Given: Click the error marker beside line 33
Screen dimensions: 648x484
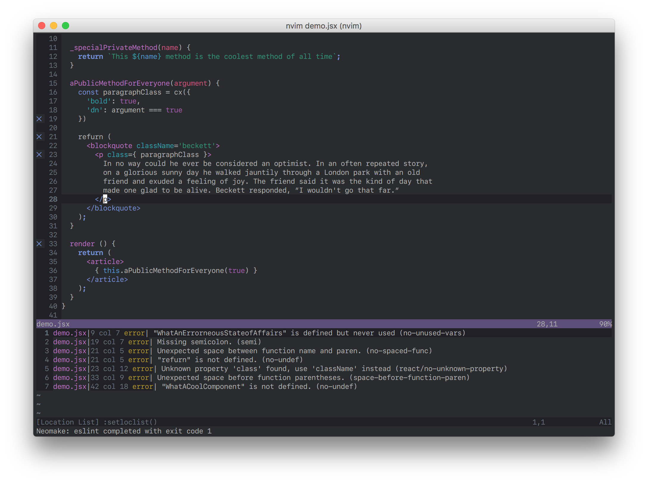Looking at the screenshot, I should point(39,244).
